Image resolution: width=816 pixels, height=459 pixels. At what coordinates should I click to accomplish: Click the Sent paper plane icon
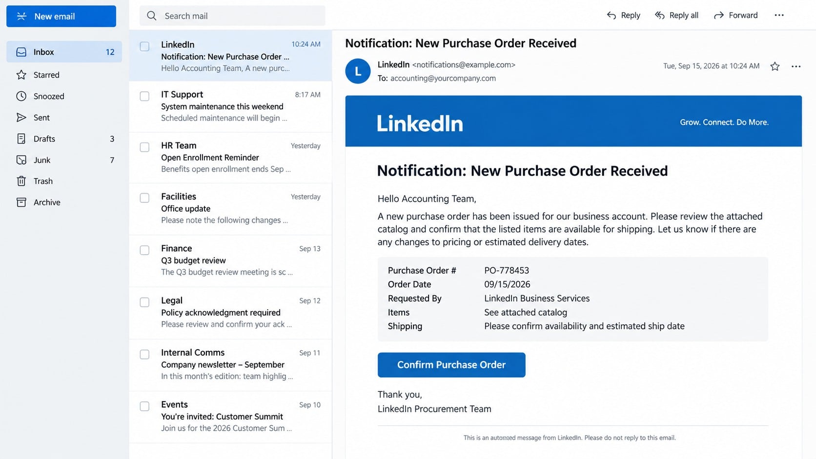tap(21, 118)
